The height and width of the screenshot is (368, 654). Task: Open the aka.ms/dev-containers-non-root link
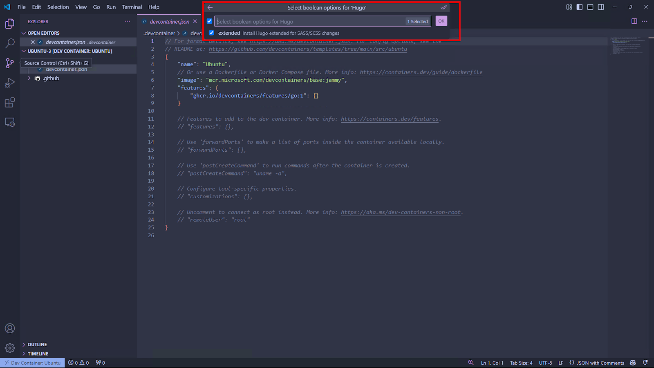coord(401,212)
